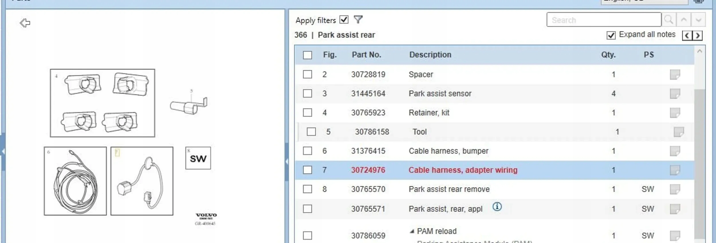Image resolution: width=716 pixels, height=243 pixels.
Task: Open info icon beside Park assist, rear, appl
Action: 497,206
